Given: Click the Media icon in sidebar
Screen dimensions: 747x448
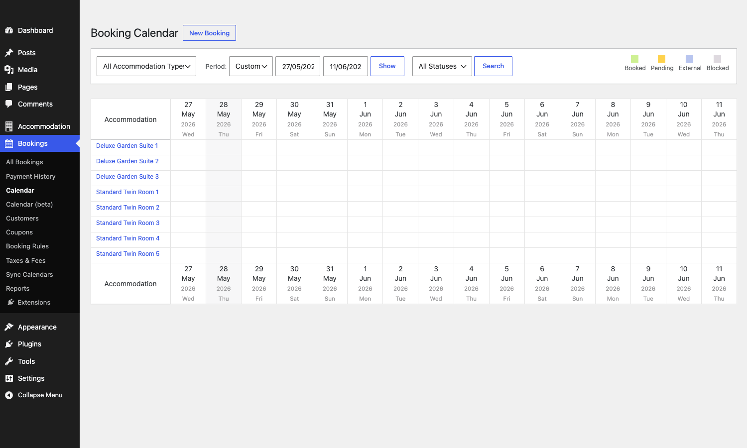Looking at the screenshot, I should point(9,70).
